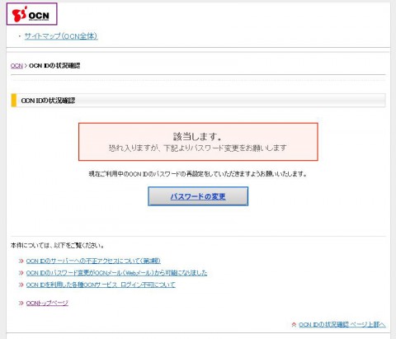Screen dimensions: 396x339
Task: Click the 恐れ入りますが password change notice text
Action: pyautogui.click(x=198, y=148)
